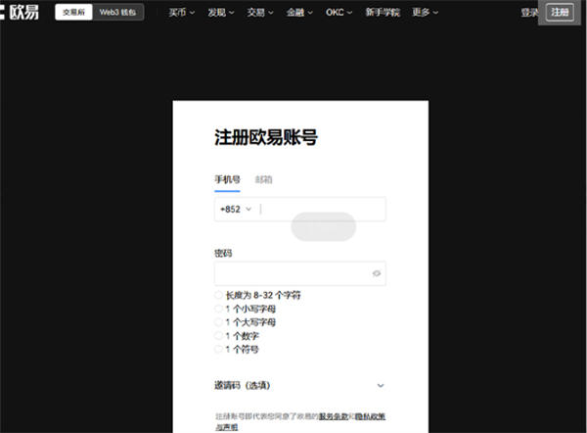Image resolution: width=587 pixels, height=433 pixels.
Task: Select the 交易所 tab
Action: 73,13
